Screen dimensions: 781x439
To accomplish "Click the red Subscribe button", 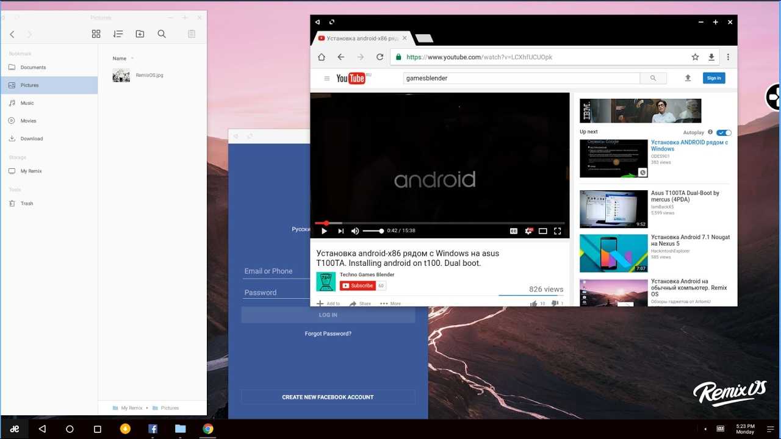I will 358,285.
